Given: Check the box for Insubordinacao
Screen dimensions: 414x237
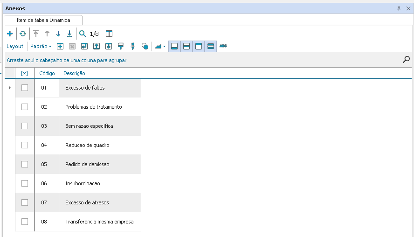Looking at the screenshot, I should [25, 183].
